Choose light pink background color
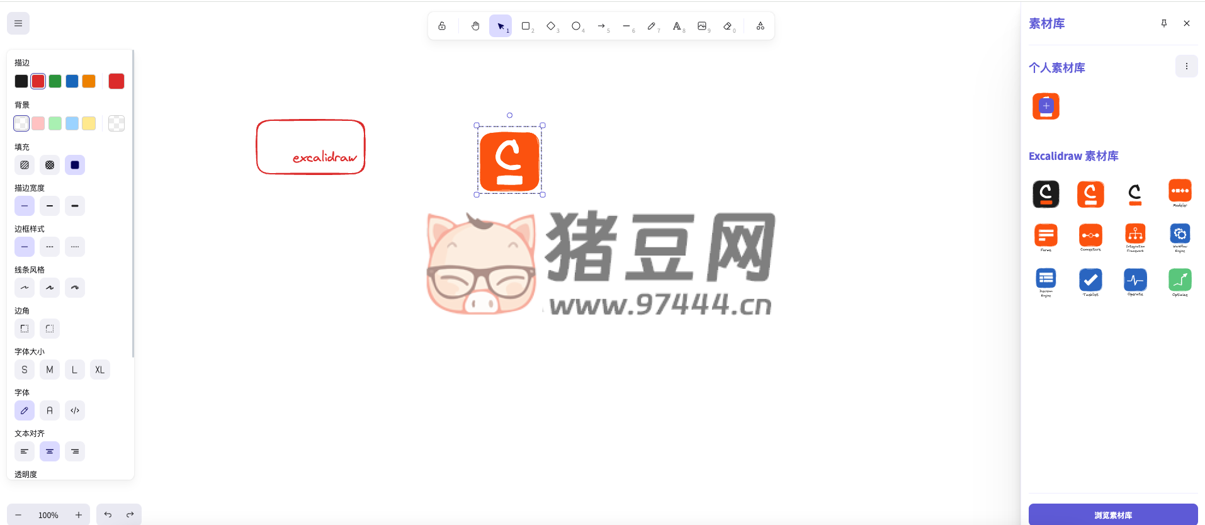 point(38,123)
